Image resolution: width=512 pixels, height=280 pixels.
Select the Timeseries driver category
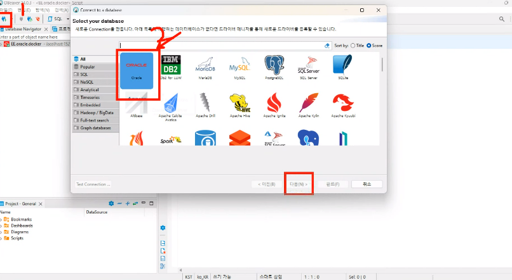[x=95, y=98]
